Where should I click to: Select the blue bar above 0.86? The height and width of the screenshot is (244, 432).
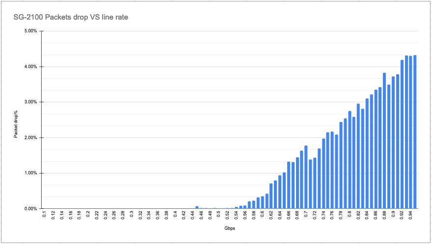376,149
